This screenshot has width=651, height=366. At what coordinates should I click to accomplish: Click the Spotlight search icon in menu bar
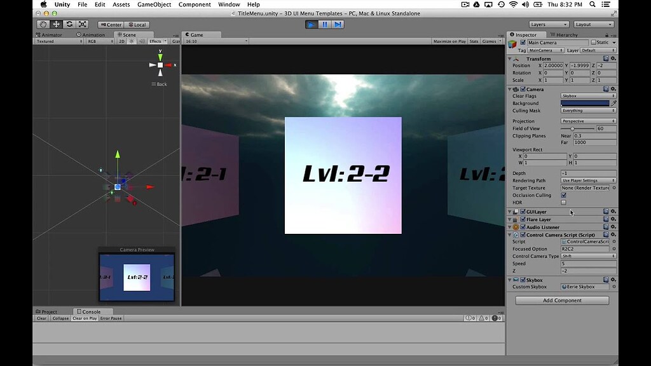coord(591,4)
